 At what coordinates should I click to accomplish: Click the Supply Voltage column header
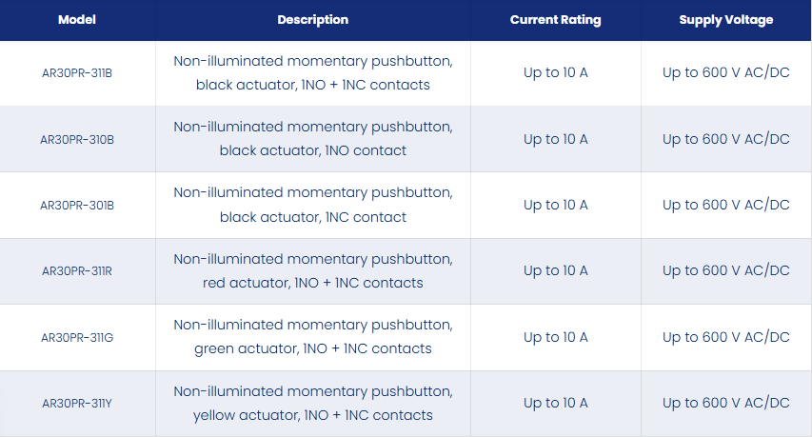click(726, 20)
